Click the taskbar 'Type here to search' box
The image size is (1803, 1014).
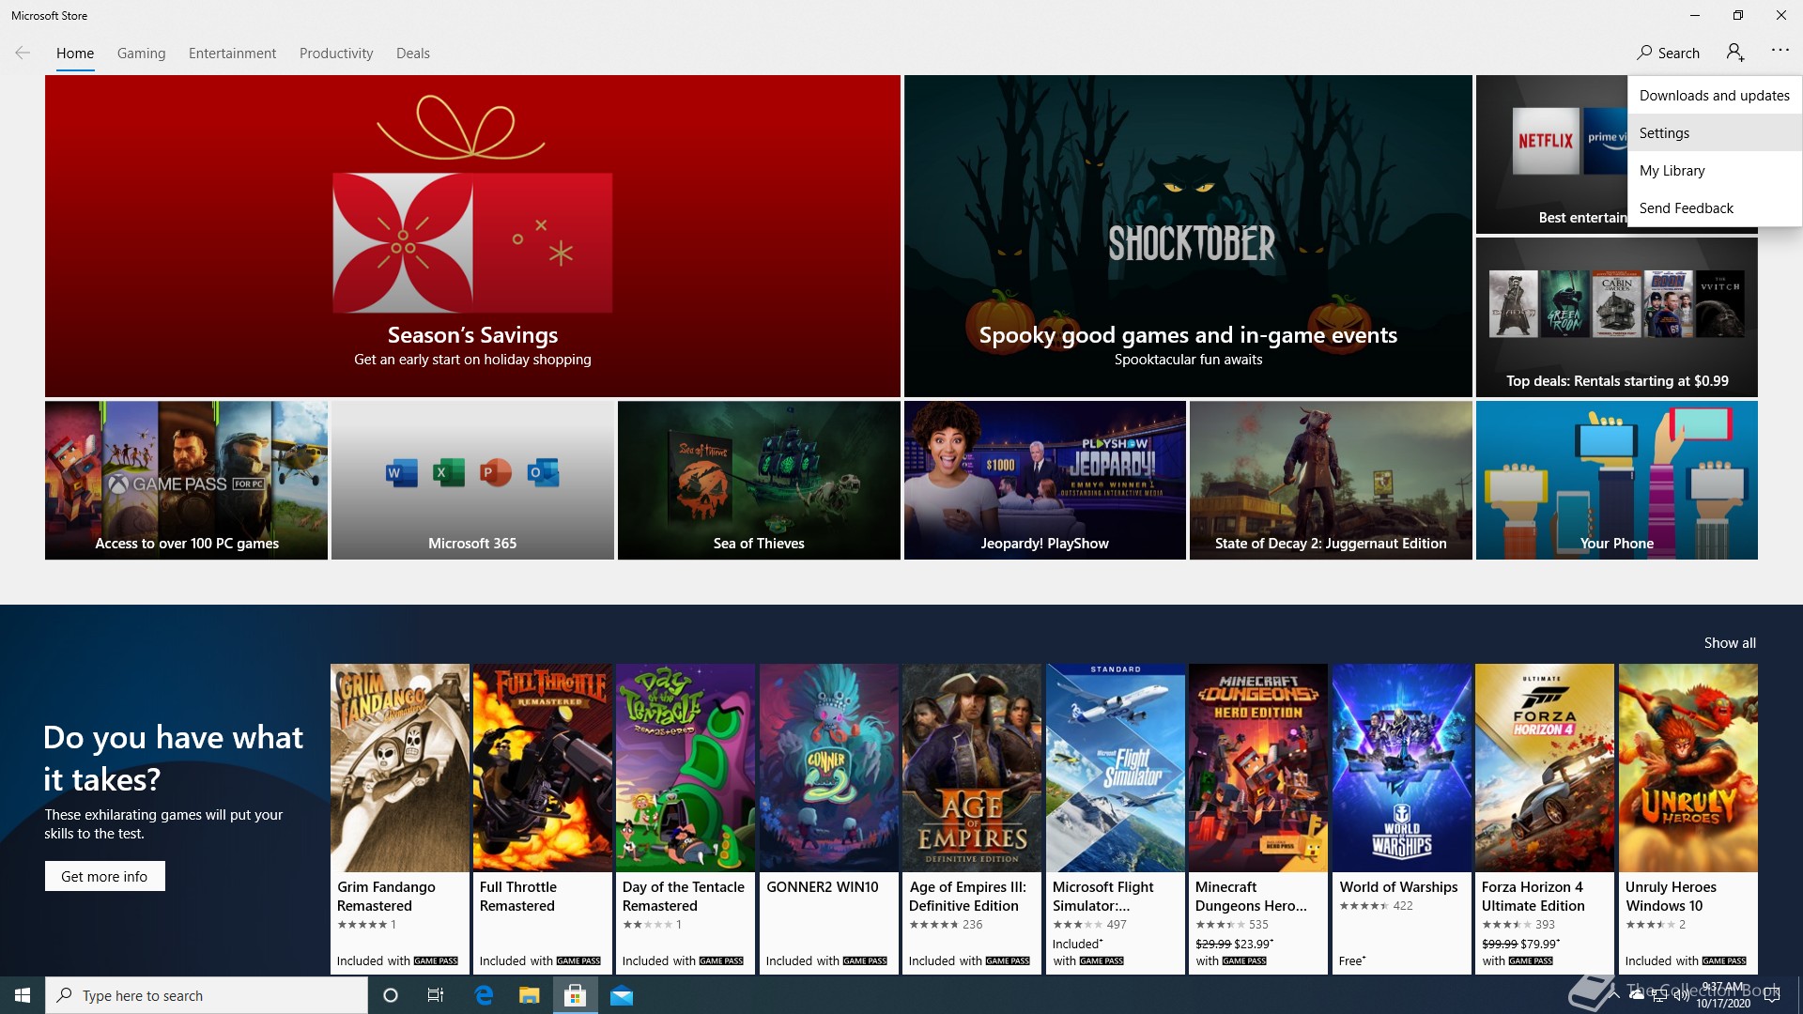coord(207,995)
